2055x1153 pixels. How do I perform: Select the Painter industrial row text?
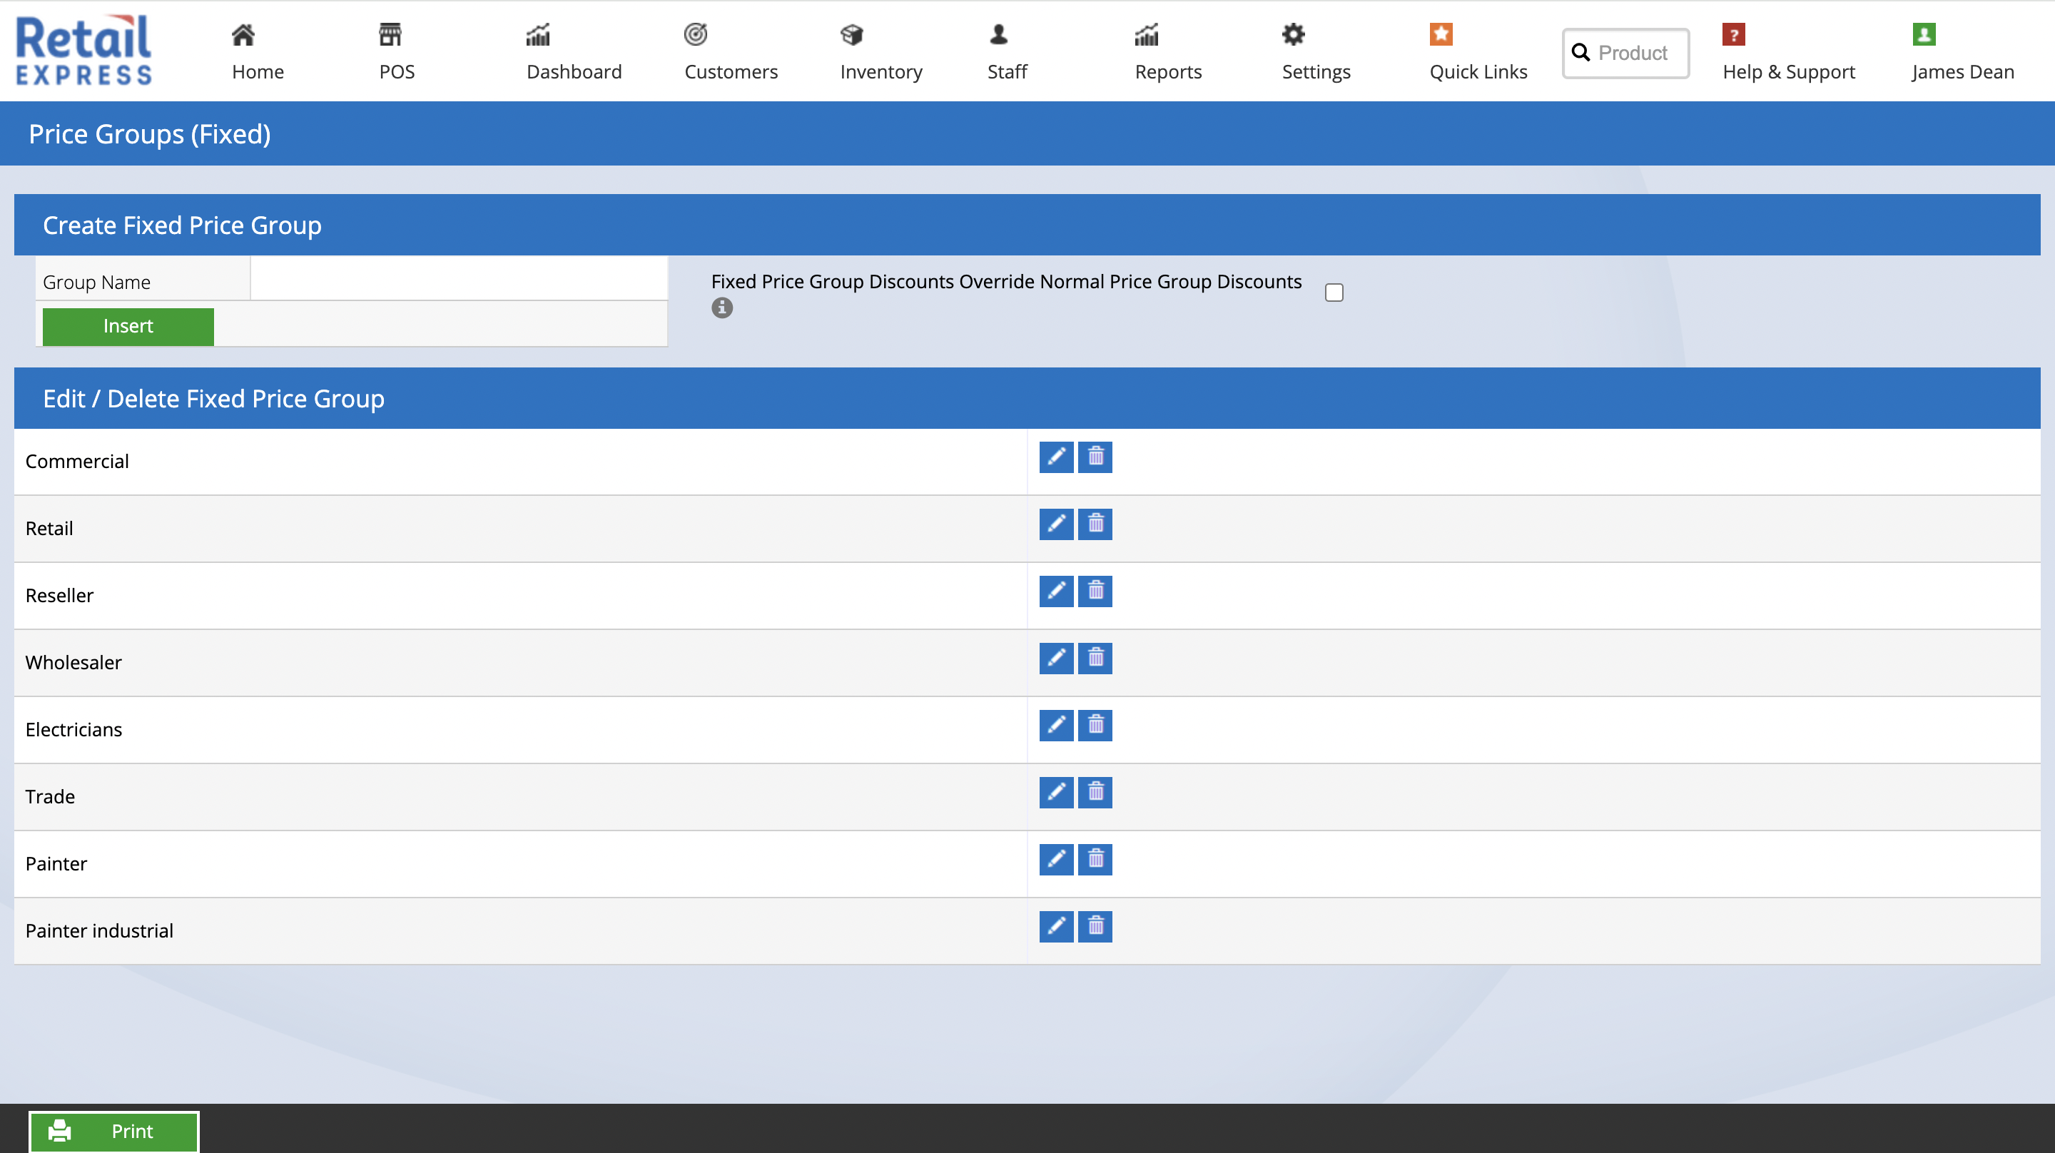tap(99, 930)
